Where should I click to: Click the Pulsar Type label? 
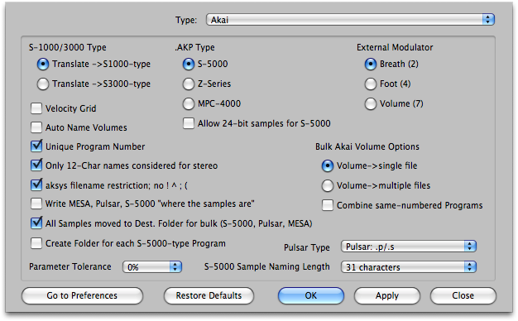tap(307, 247)
